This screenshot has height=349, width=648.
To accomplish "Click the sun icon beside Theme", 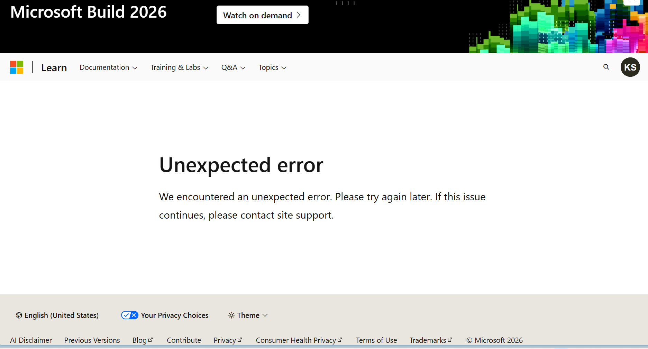I will point(231,315).
